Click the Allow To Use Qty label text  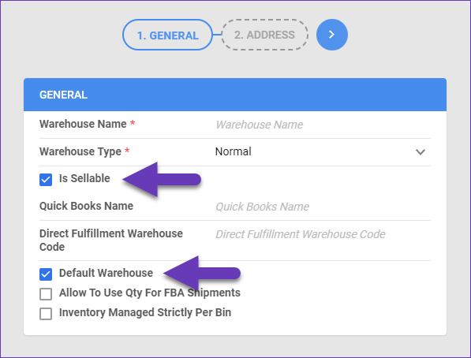click(150, 293)
